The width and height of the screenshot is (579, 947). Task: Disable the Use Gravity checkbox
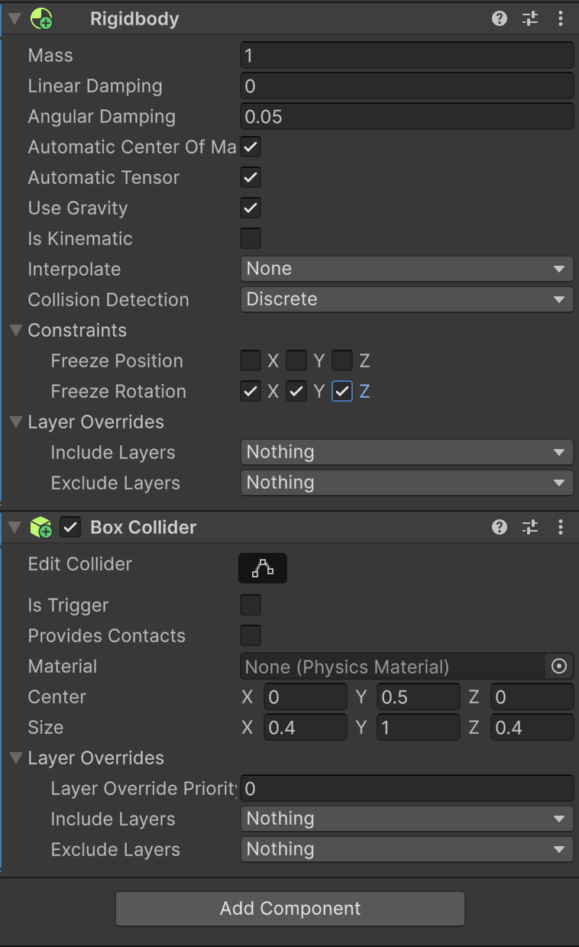pyautogui.click(x=251, y=208)
